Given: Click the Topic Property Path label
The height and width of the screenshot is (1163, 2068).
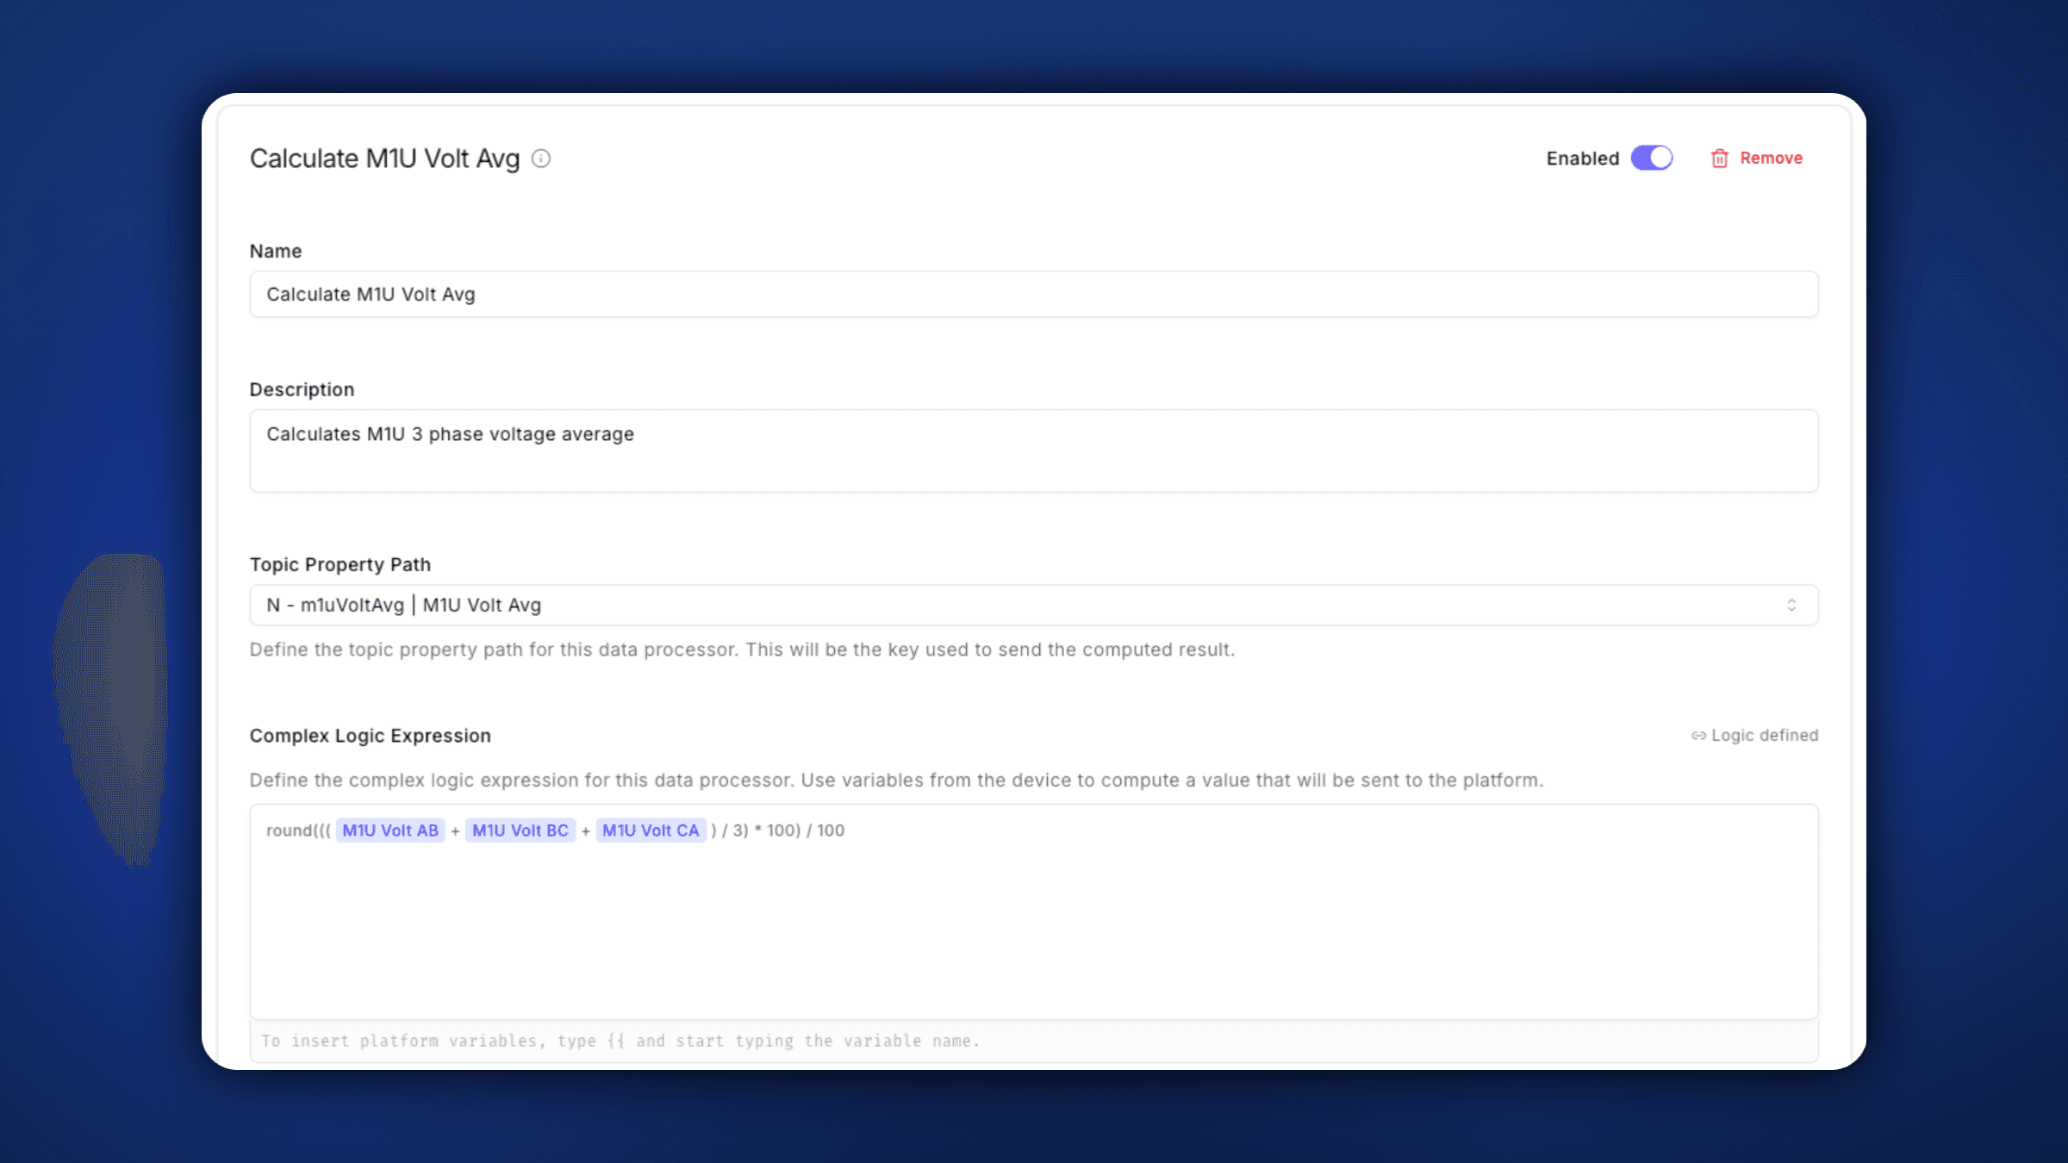Looking at the screenshot, I should point(339,565).
